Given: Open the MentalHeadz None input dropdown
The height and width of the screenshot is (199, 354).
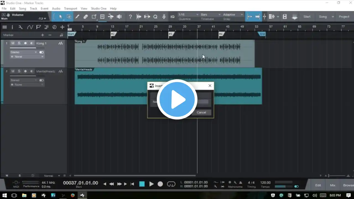Looking at the screenshot, I should click(x=27, y=85).
